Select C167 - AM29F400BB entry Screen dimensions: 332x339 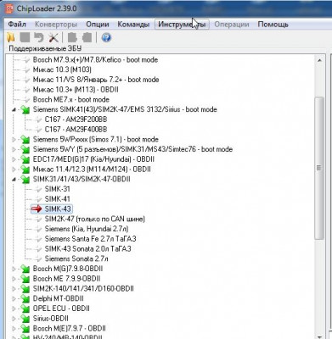click(76, 130)
